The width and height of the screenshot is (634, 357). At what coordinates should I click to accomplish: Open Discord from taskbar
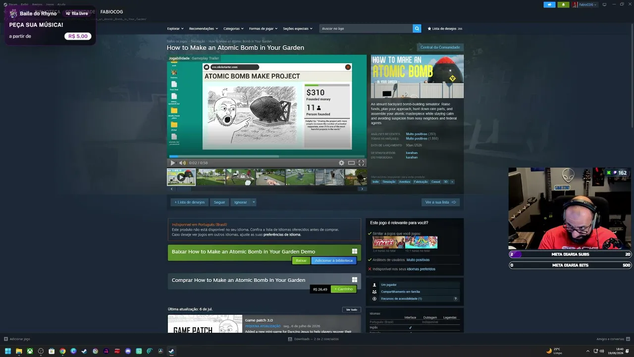(128, 351)
